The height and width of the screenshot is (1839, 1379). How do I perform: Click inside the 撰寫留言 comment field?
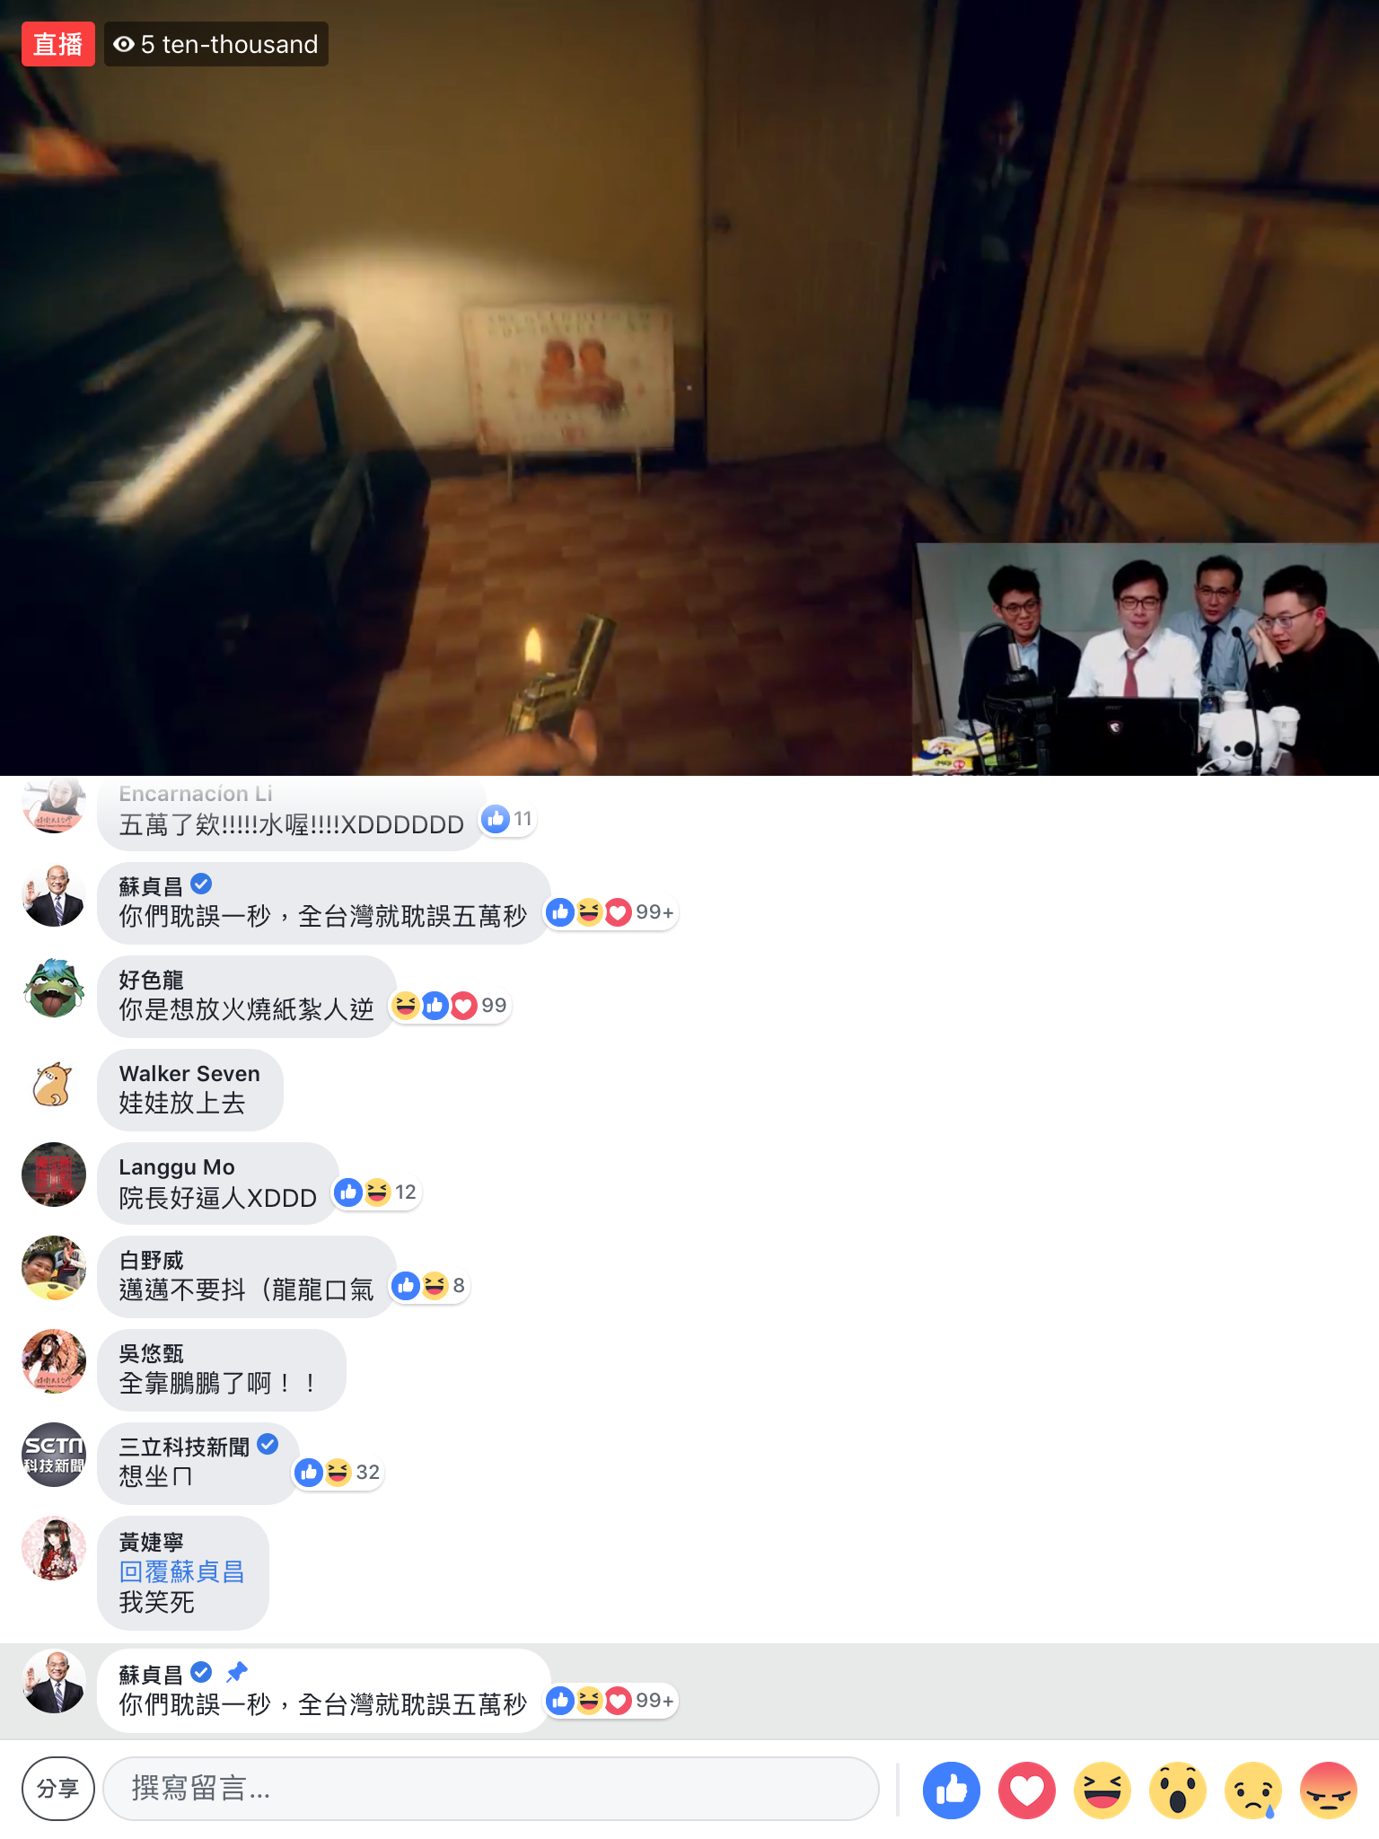[x=491, y=1789]
